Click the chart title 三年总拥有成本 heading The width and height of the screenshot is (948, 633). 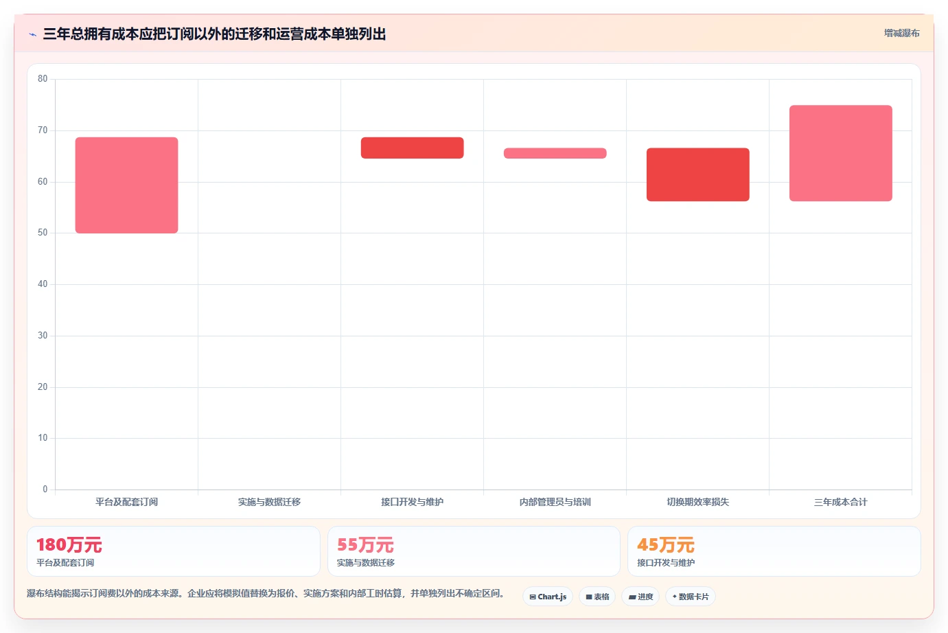pos(214,34)
